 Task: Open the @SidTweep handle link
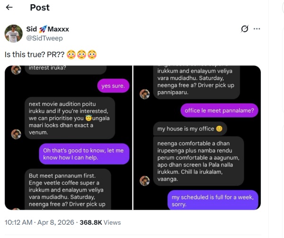click(x=44, y=38)
